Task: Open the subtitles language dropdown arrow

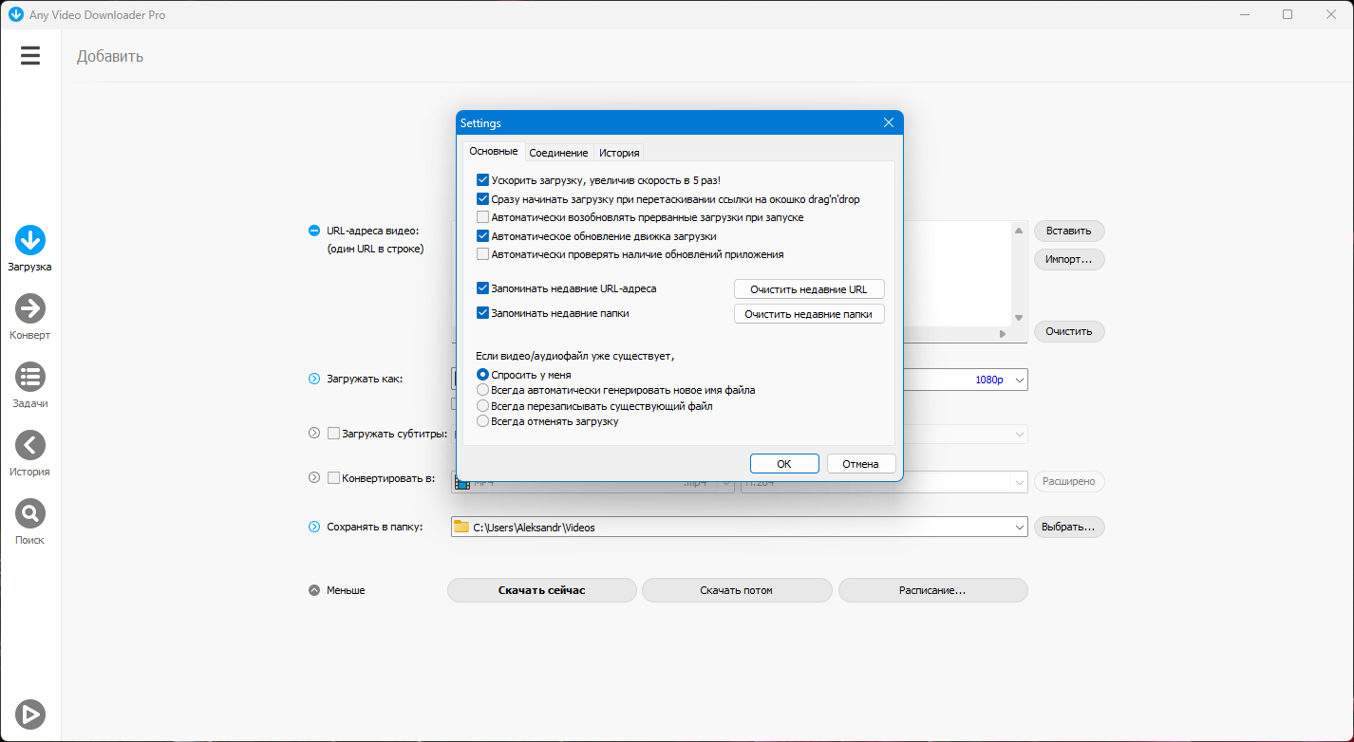Action: coord(1020,435)
